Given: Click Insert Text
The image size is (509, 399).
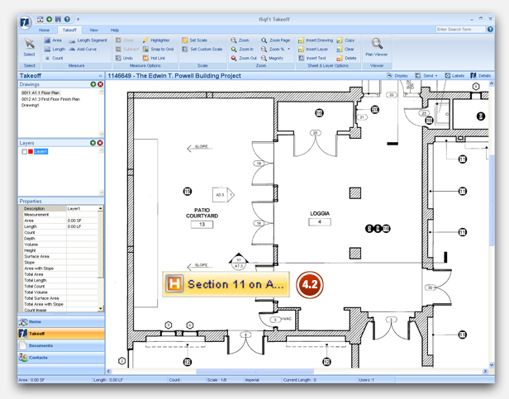Looking at the screenshot, I should [x=312, y=58].
